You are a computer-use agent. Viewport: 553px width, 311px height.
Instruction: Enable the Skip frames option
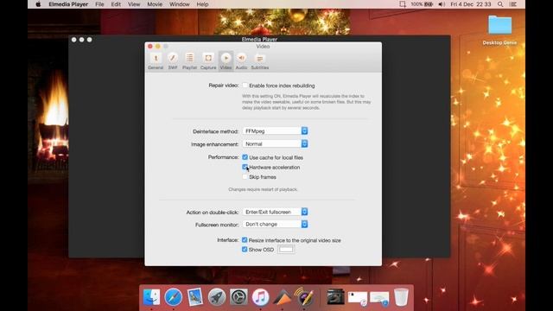point(245,176)
